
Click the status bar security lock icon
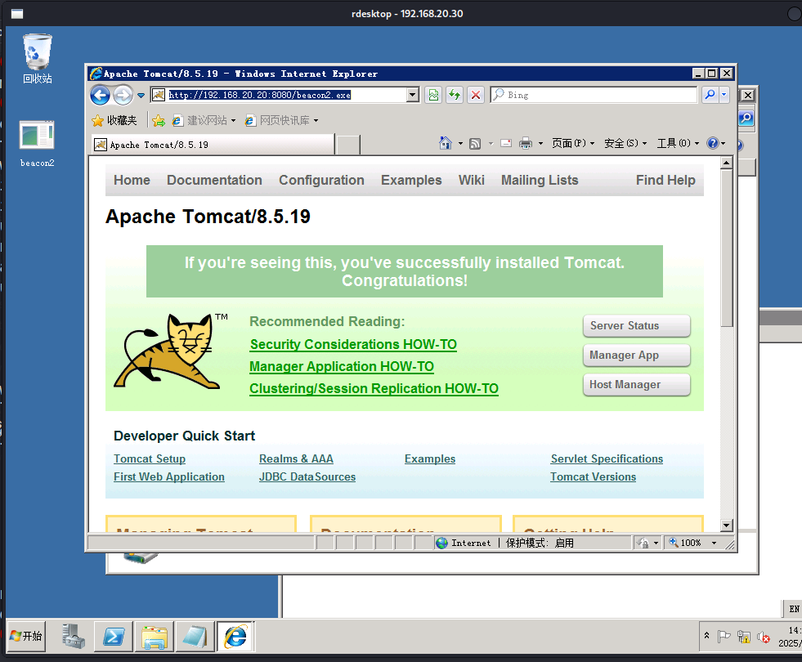click(644, 543)
